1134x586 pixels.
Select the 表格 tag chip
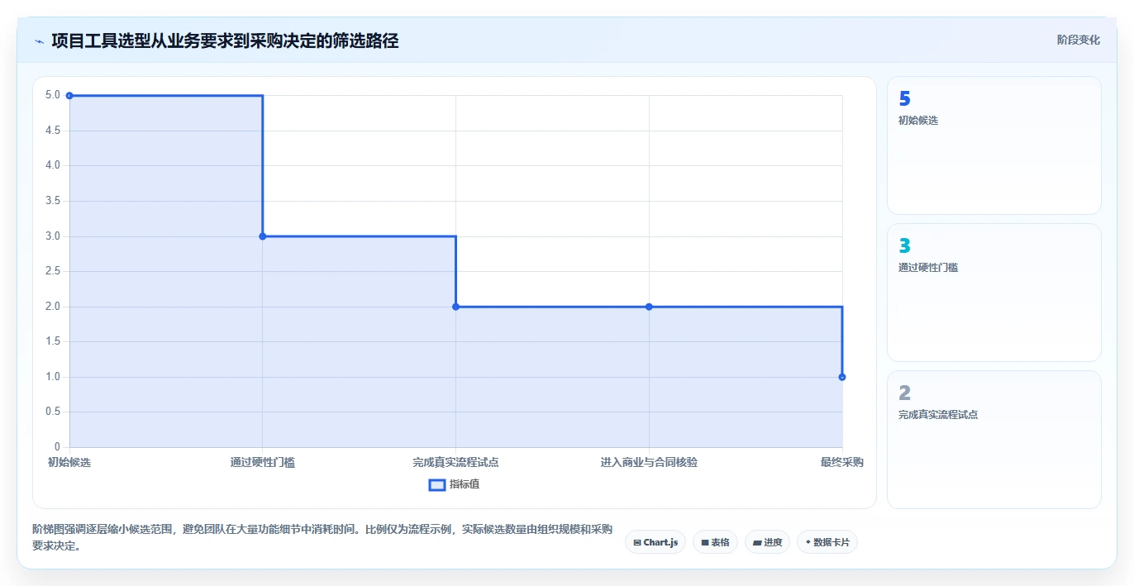715,542
